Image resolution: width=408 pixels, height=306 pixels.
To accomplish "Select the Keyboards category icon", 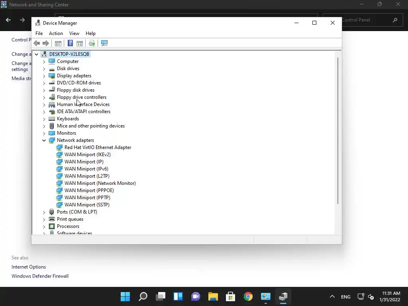I will pyautogui.click(x=52, y=119).
